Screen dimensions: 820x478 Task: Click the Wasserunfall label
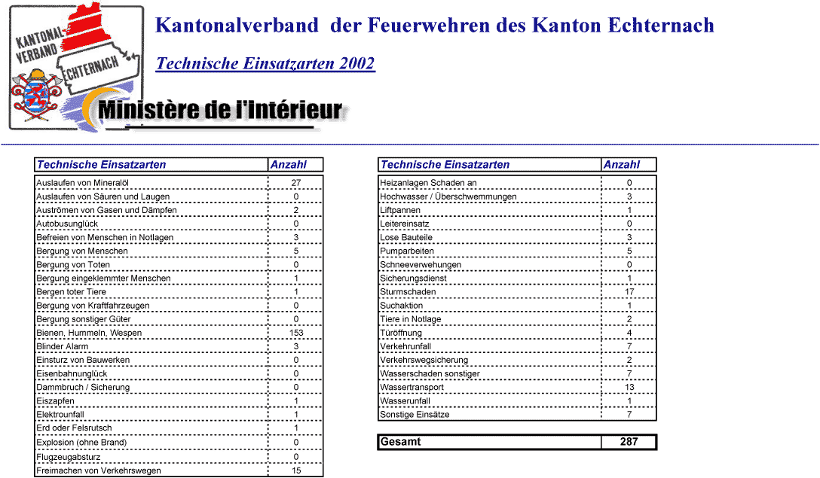point(405,400)
